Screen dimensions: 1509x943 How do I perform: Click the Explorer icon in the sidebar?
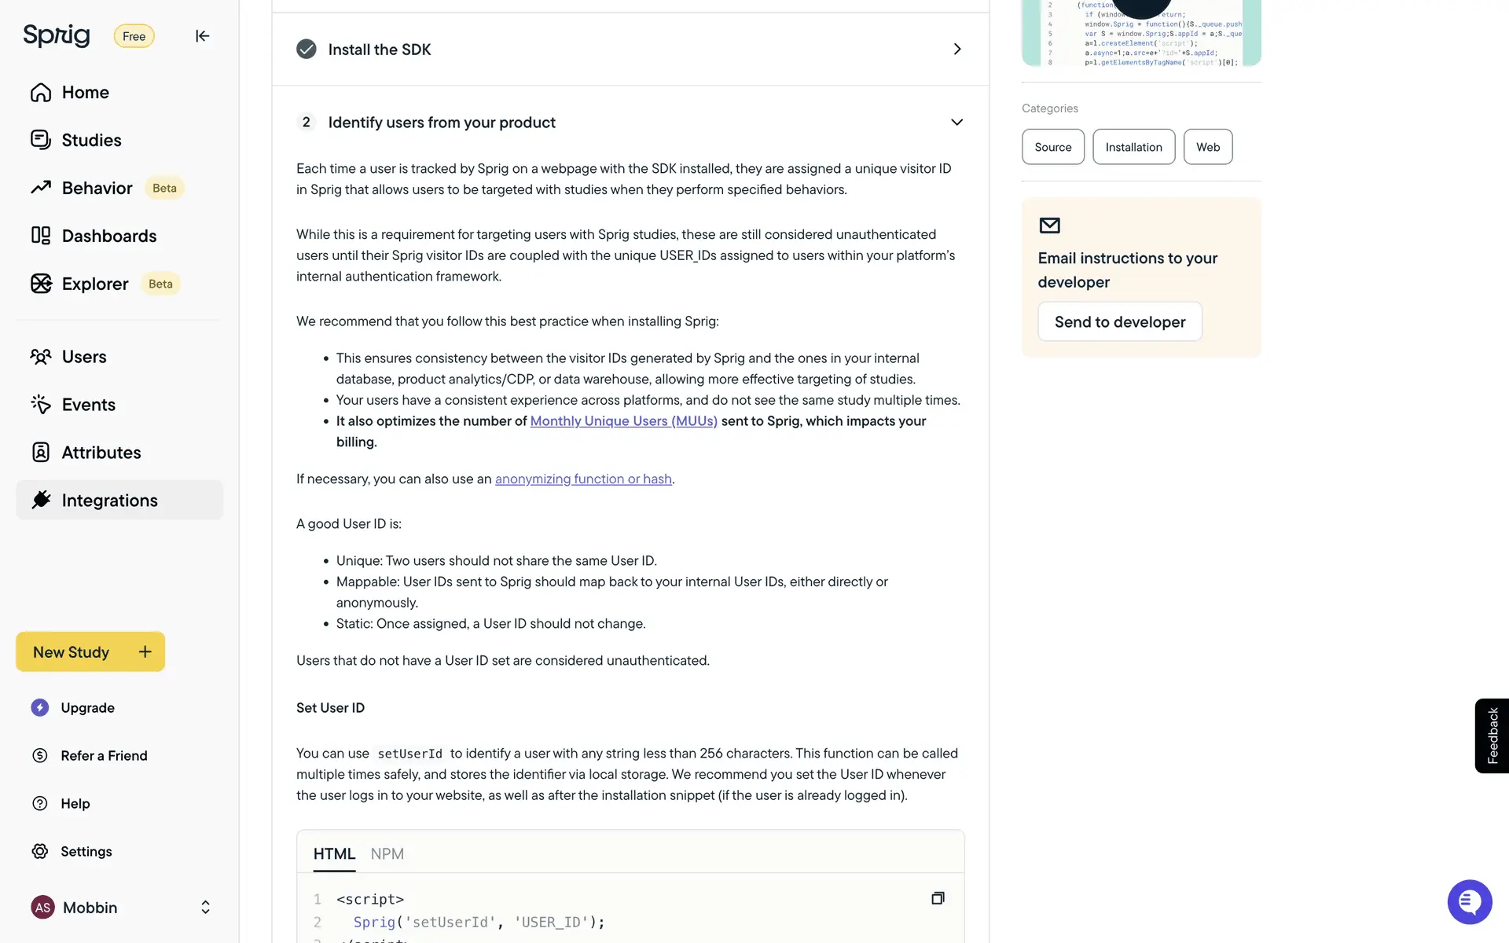(x=41, y=284)
